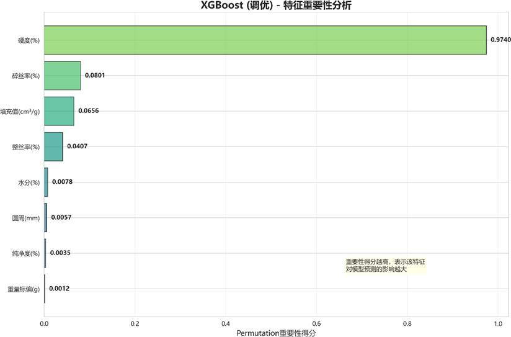Click the value label 0.0035
Image resolution: width=511 pixels, height=337 pixels.
(x=60, y=253)
